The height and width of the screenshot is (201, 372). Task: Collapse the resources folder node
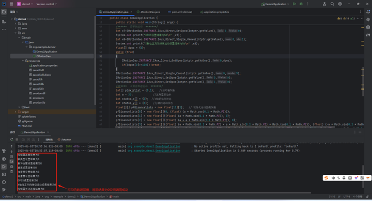tap(23, 61)
